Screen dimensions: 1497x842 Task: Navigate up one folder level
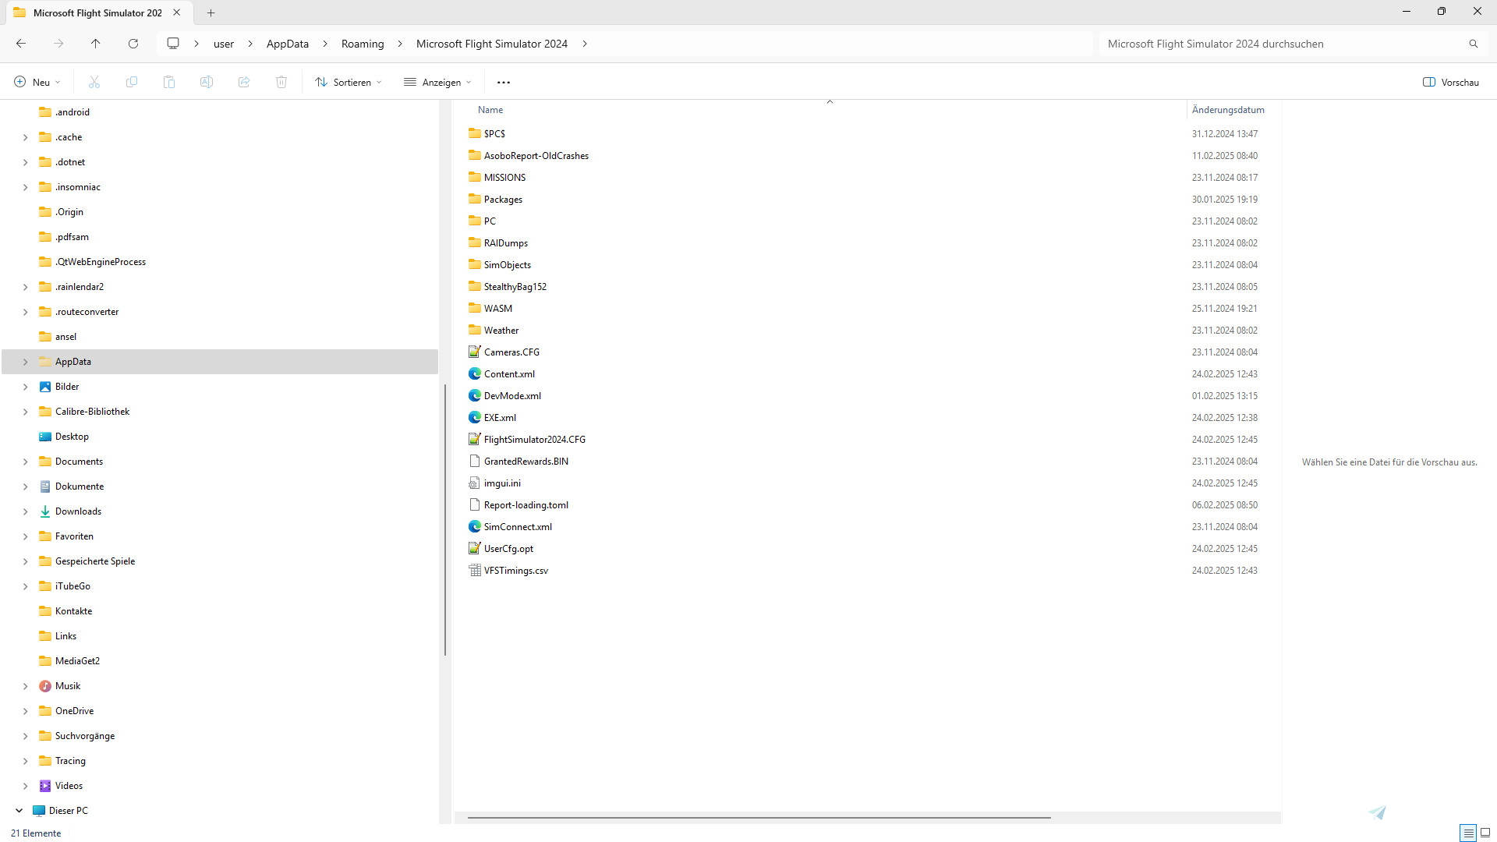coord(95,44)
